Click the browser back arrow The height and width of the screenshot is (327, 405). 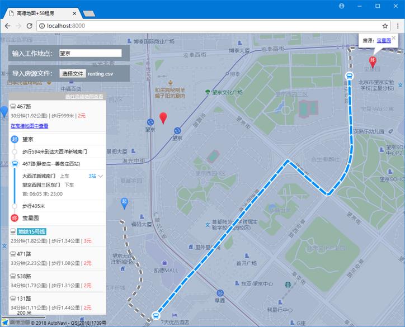point(7,26)
